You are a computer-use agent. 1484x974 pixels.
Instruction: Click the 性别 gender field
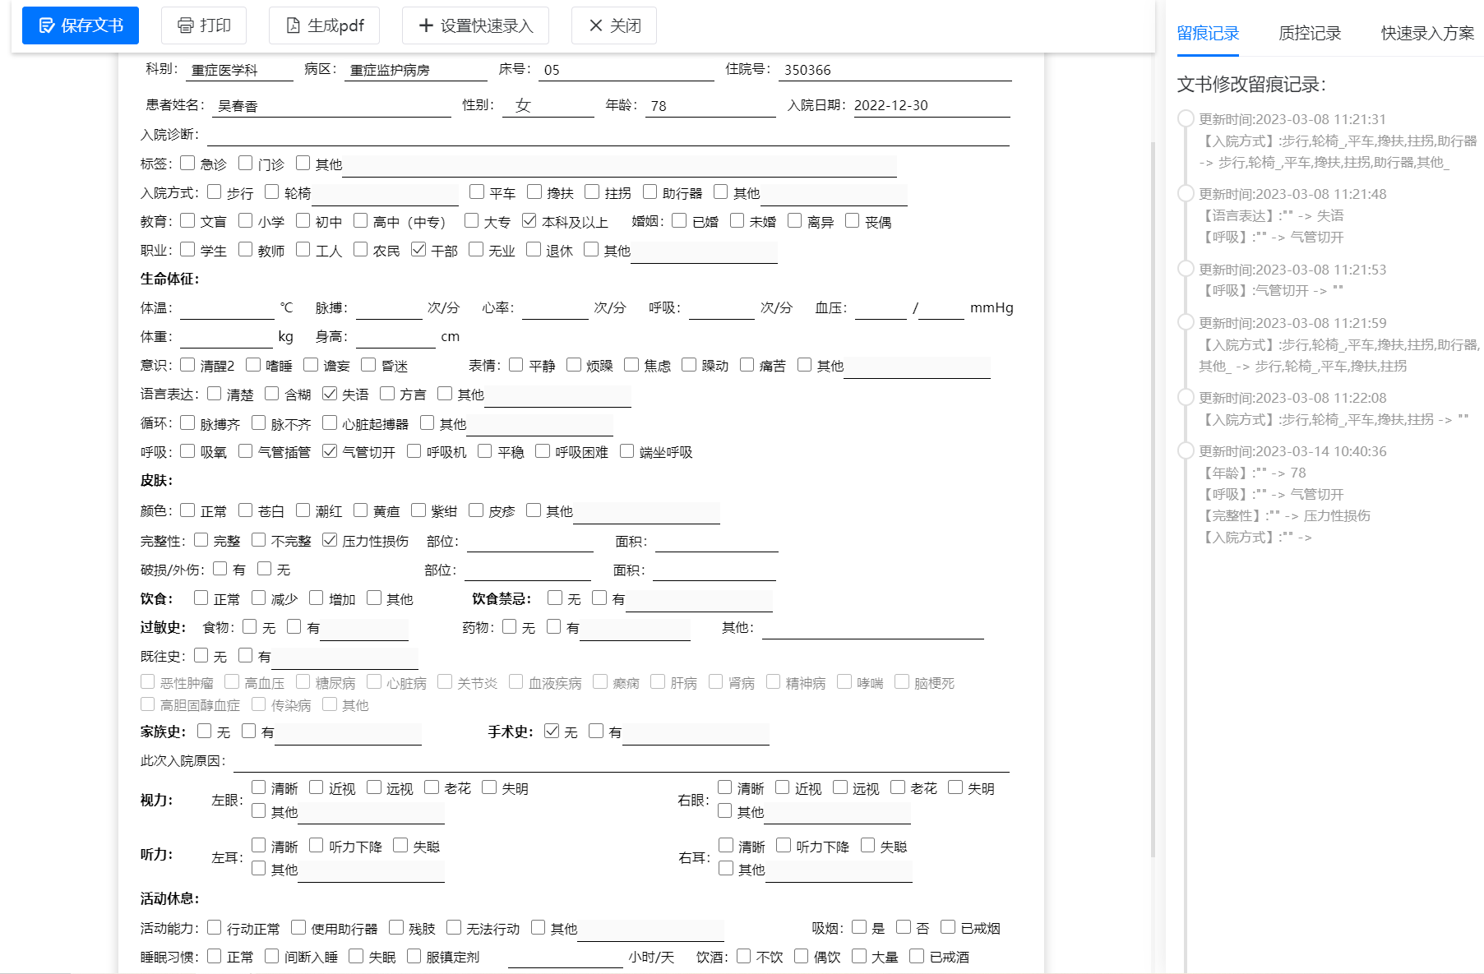pos(548,106)
